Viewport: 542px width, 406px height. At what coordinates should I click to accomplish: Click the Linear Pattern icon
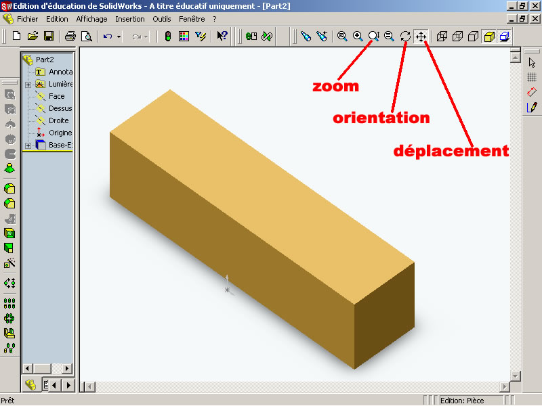pyautogui.click(x=9, y=303)
